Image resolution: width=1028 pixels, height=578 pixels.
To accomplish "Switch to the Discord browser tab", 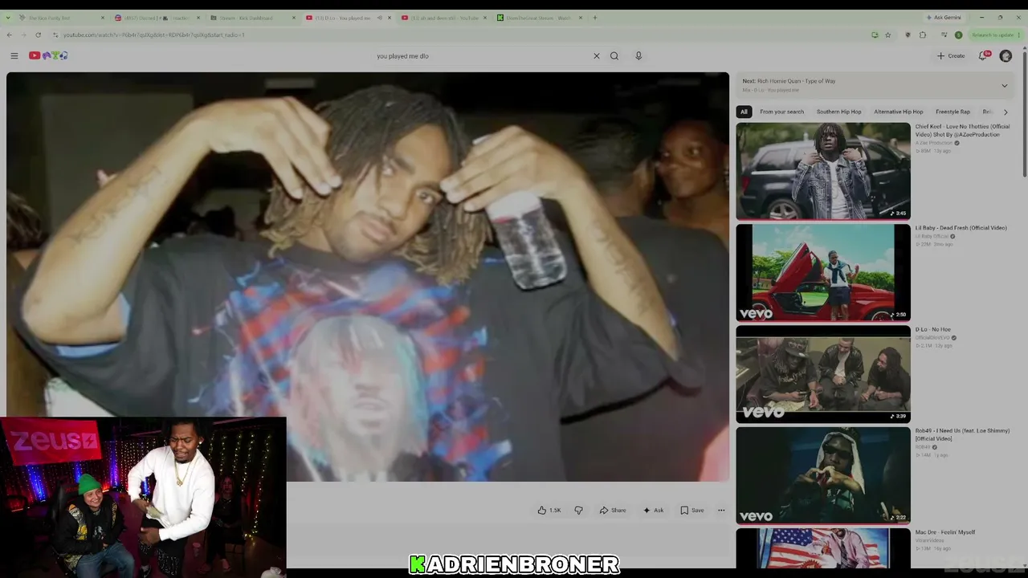I will pyautogui.click(x=156, y=18).
